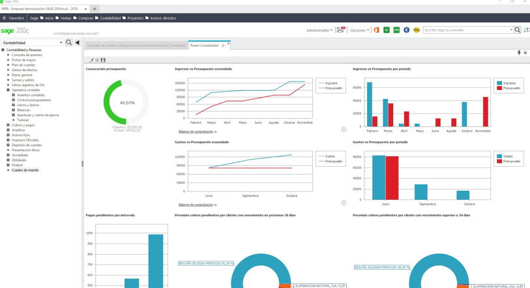Open the help speech bubble icon
This screenshot has width=530, height=288.
pos(527,30)
